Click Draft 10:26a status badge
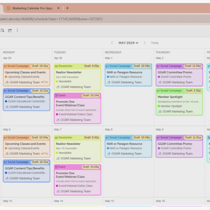210x210 pixels. click(x=91, y=167)
